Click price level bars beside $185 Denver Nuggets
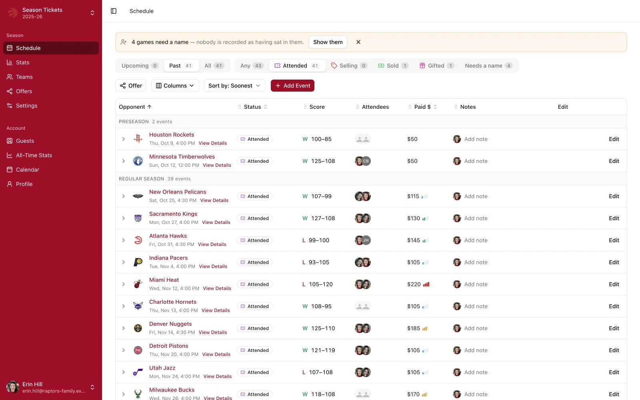This screenshot has height=400, width=640. pyautogui.click(x=425, y=328)
